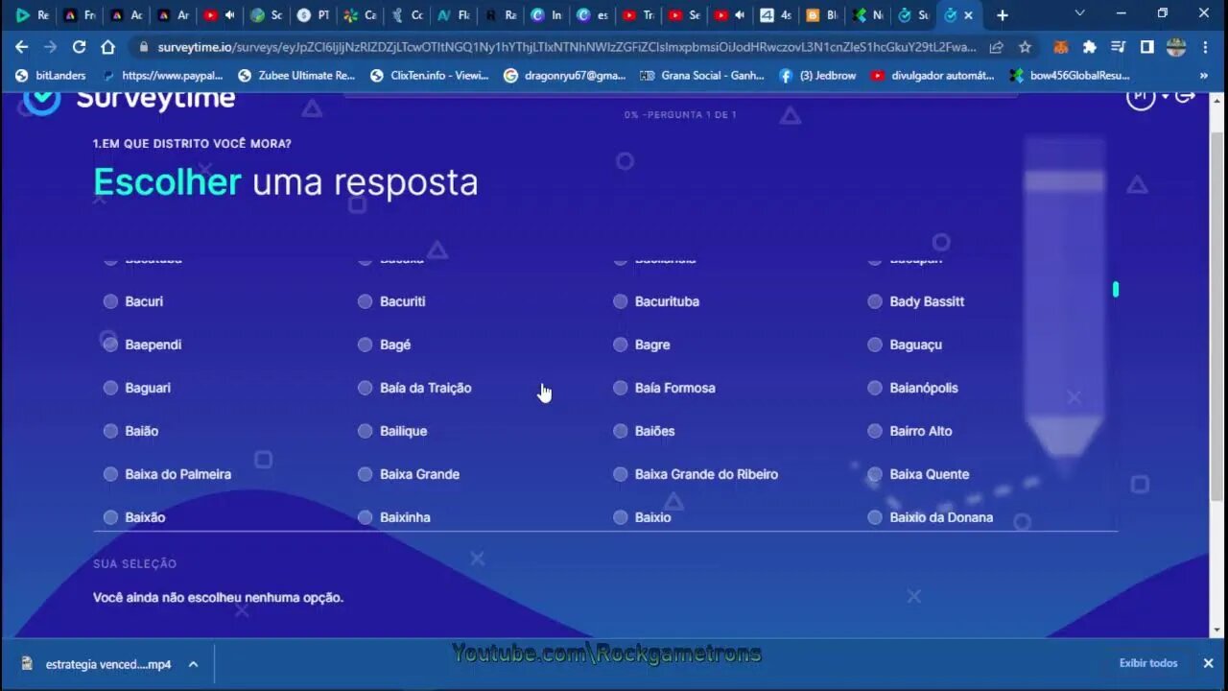Toggle the browser side panel
Screen dimensions: 1228x691
coord(1146,47)
